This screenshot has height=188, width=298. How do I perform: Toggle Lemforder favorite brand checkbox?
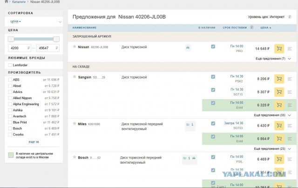pos(10,65)
